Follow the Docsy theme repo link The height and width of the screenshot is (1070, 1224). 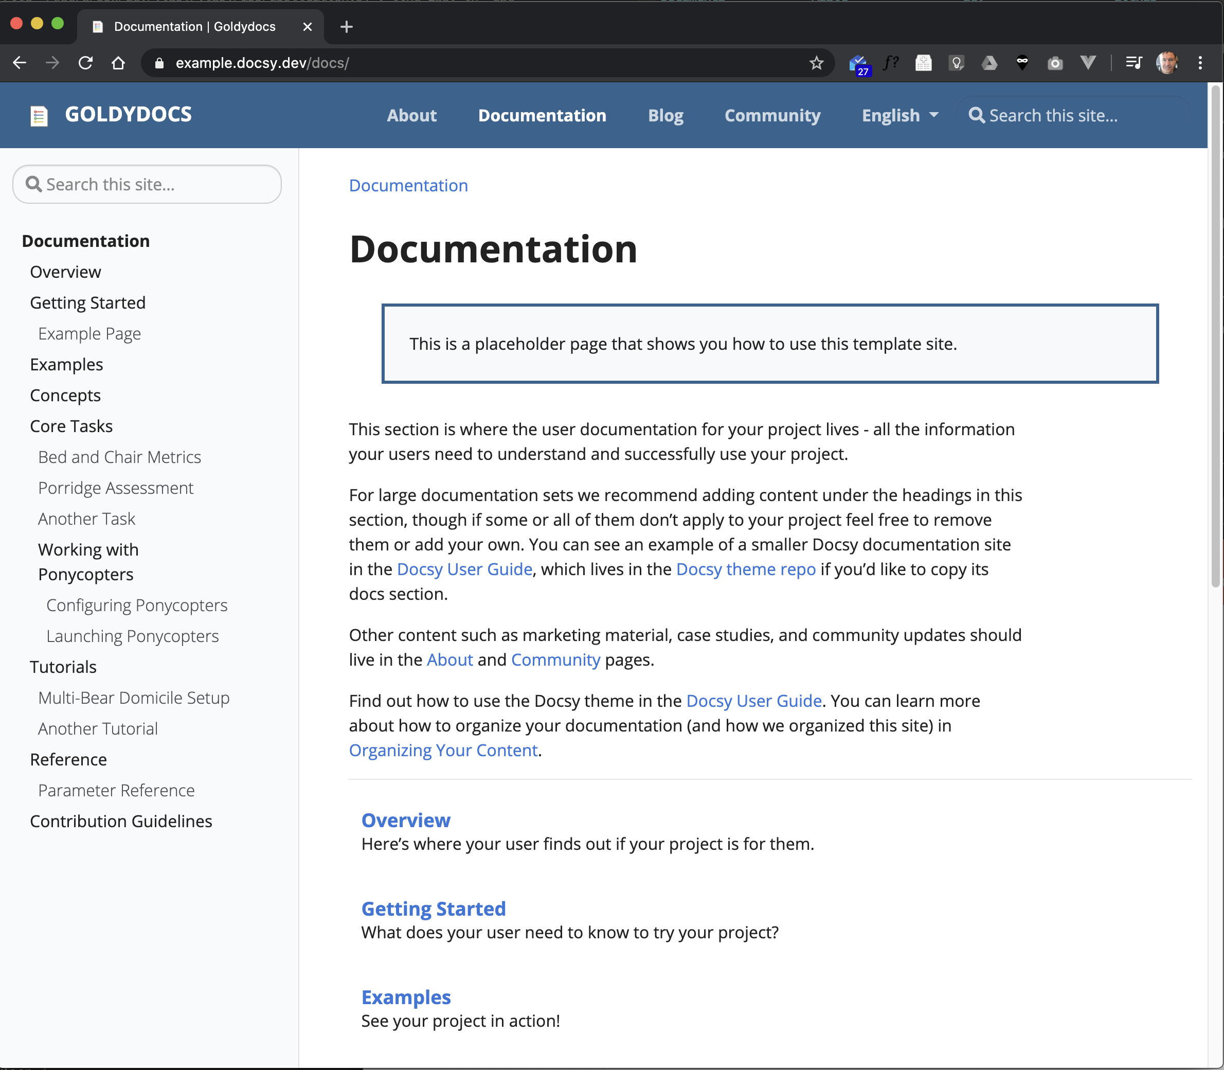745,569
